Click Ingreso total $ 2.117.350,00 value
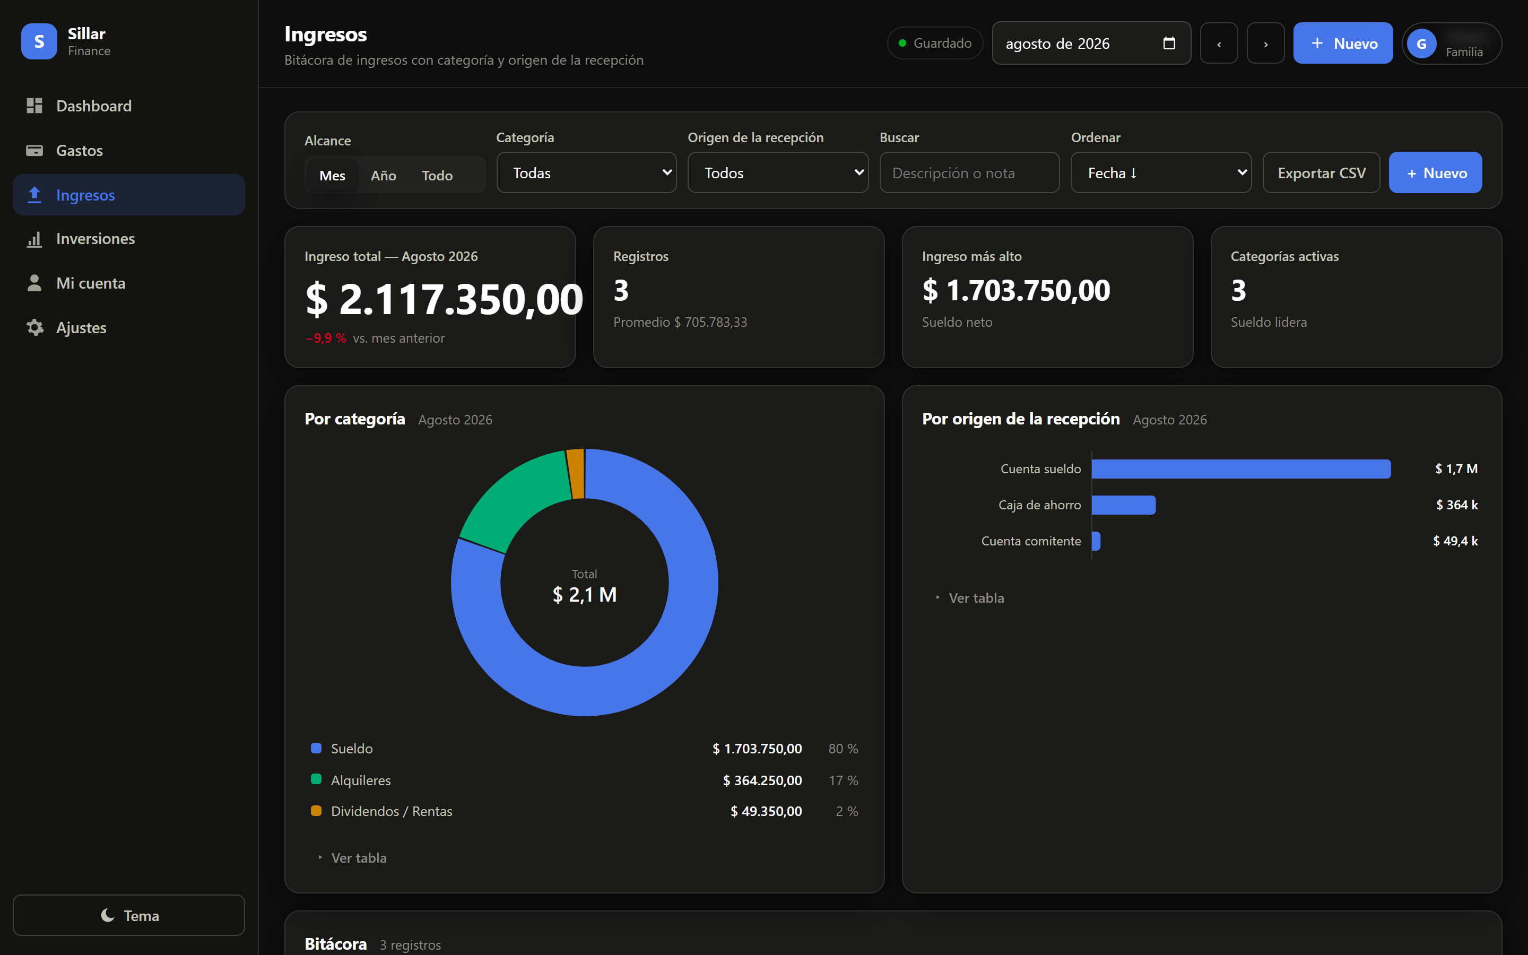This screenshot has width=1528, height=955. click(x=444, y=298)
